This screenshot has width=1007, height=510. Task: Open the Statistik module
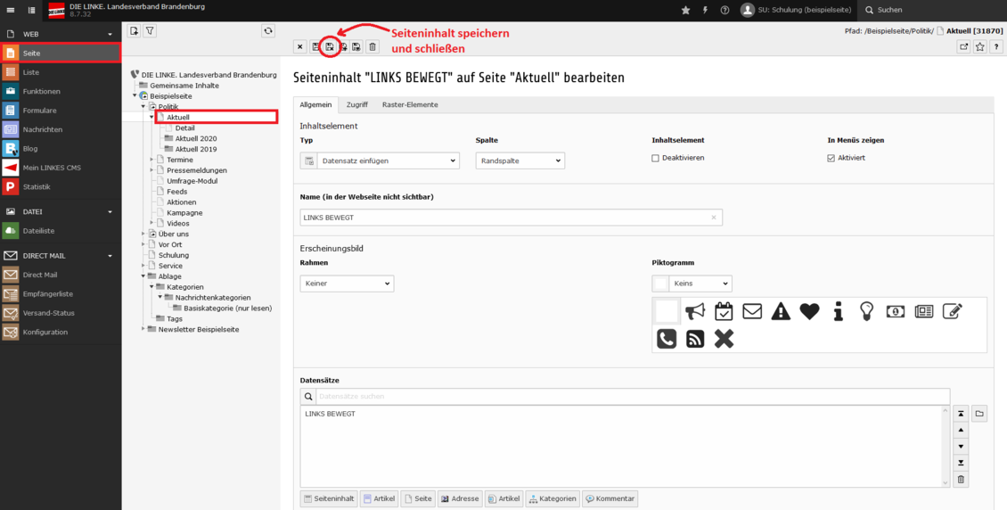click(61, 187)
